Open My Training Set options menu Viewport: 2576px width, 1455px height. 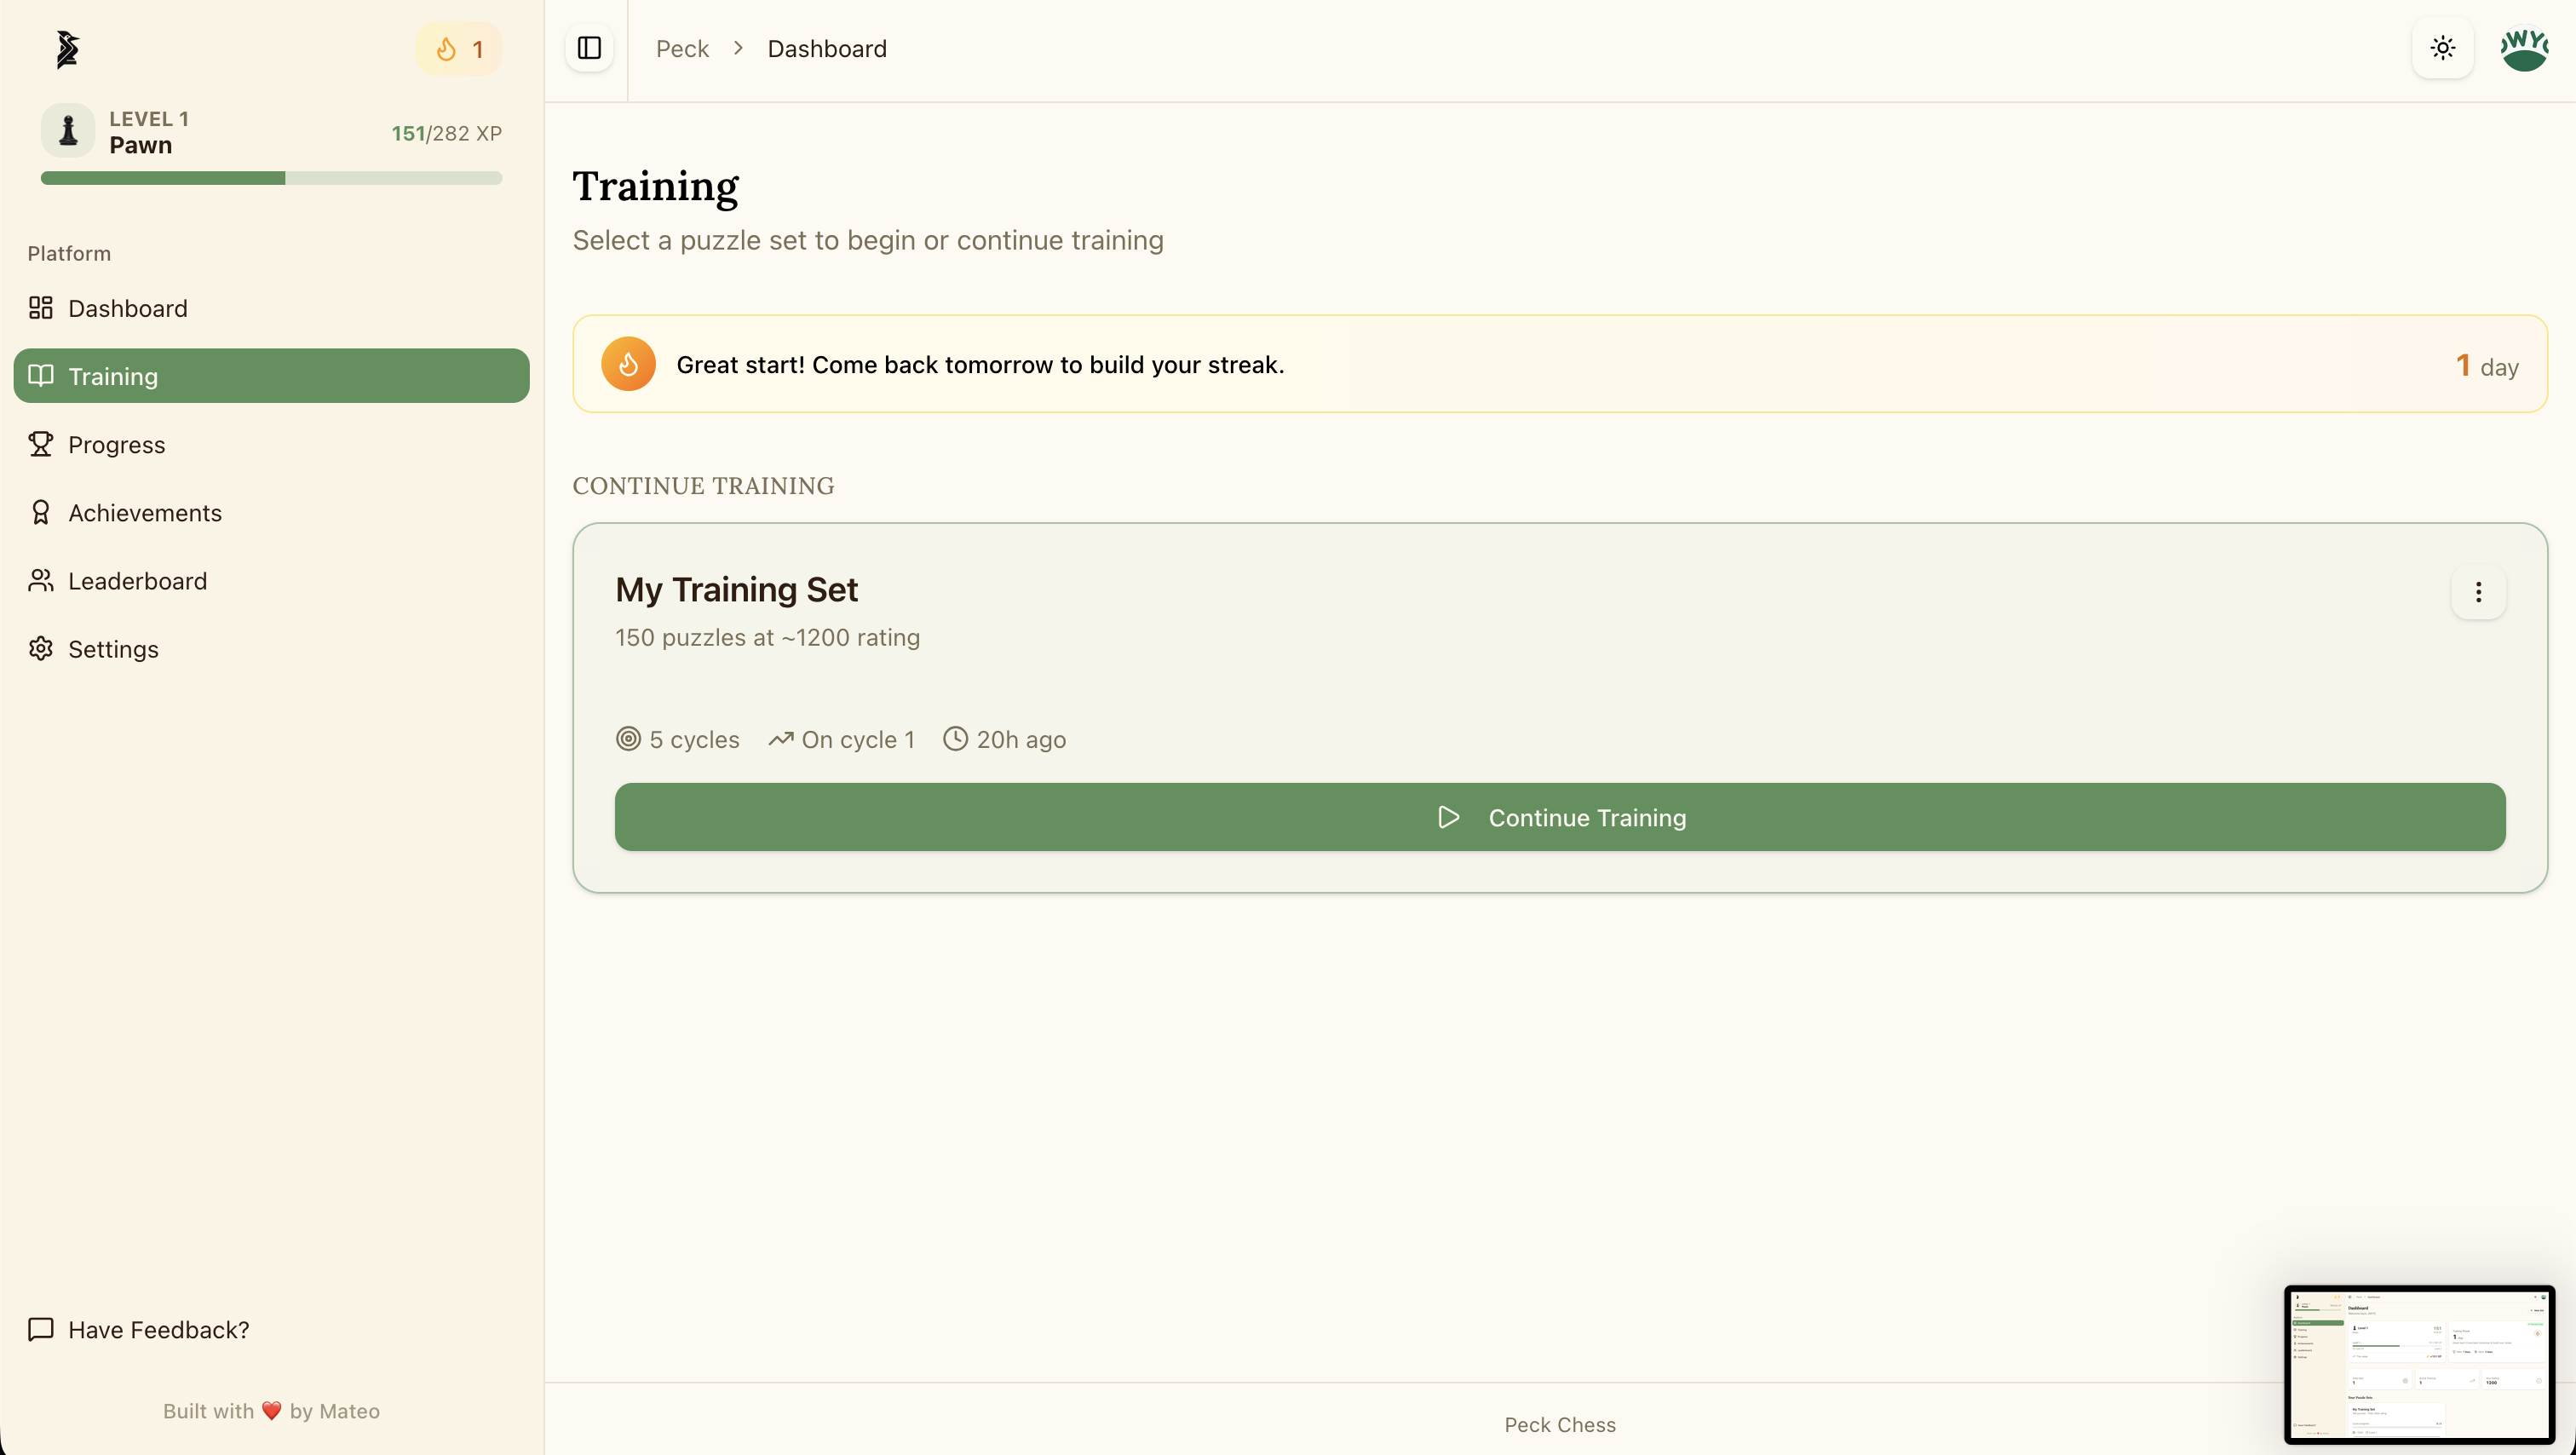click(x=2478, y=592)
